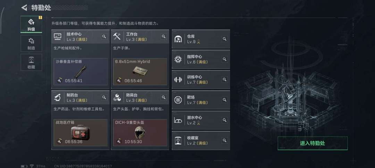Screen dimensions: 375x168
Task: Go back using the arrow beside 特勤处
Action: click(24, 8)
